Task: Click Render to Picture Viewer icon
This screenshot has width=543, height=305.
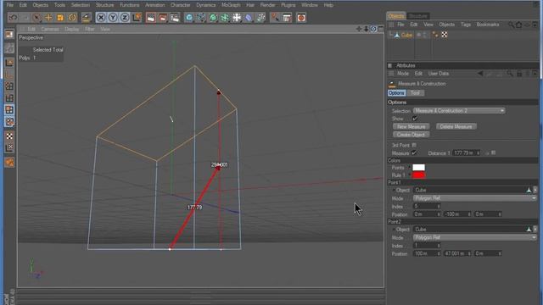Action: 163,17
